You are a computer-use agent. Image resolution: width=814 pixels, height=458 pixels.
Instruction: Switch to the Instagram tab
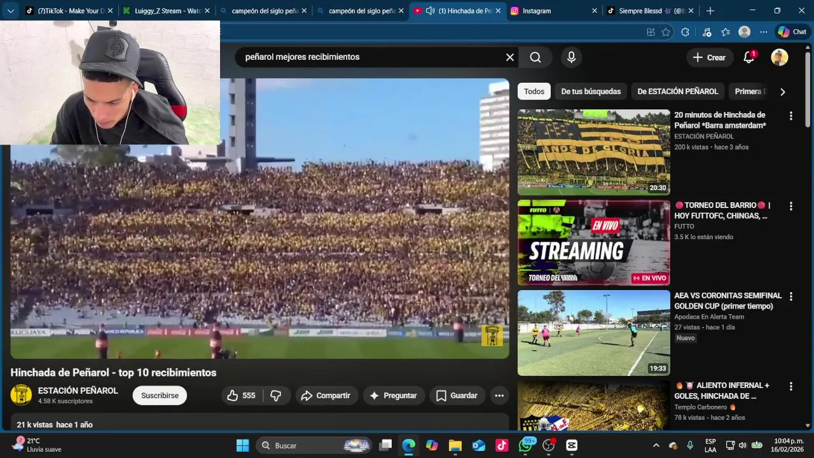(x=554, y=11)
